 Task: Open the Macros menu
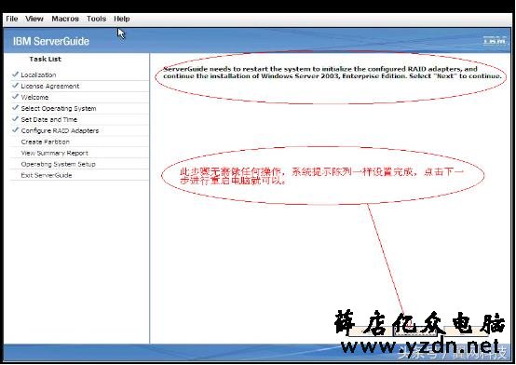65,19
